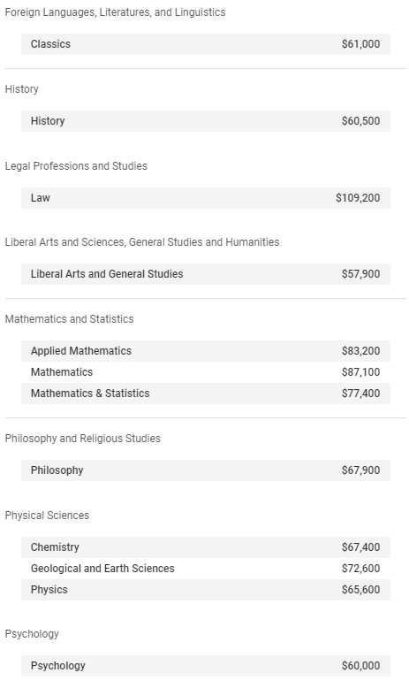Click the Philosophy and Religious Studies heading

[82, 439]
